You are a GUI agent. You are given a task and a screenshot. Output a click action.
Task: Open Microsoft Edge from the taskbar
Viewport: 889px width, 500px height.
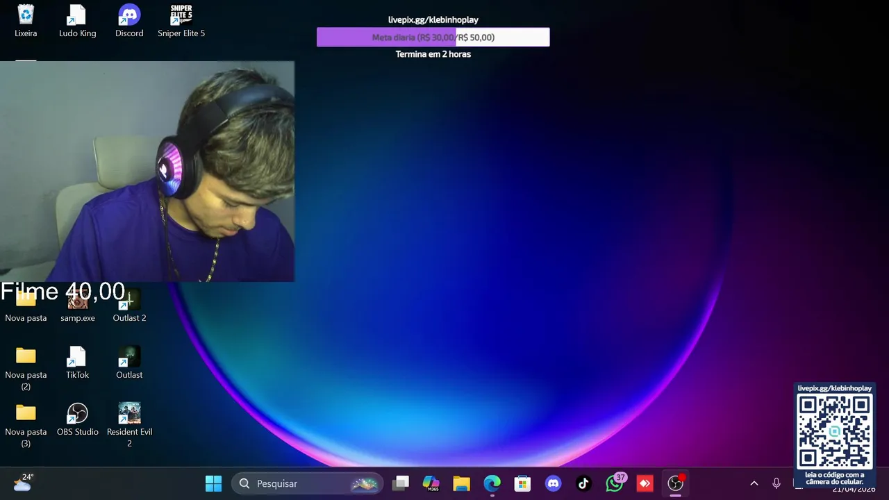[x=492, y=483]
